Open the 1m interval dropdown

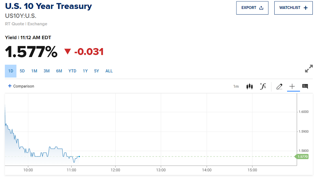[x=236, y=87]
